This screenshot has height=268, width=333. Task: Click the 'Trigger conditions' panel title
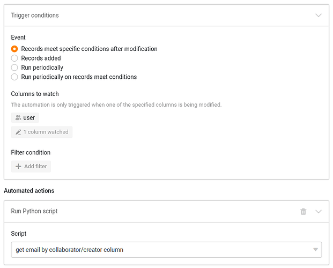click(35, 16)
